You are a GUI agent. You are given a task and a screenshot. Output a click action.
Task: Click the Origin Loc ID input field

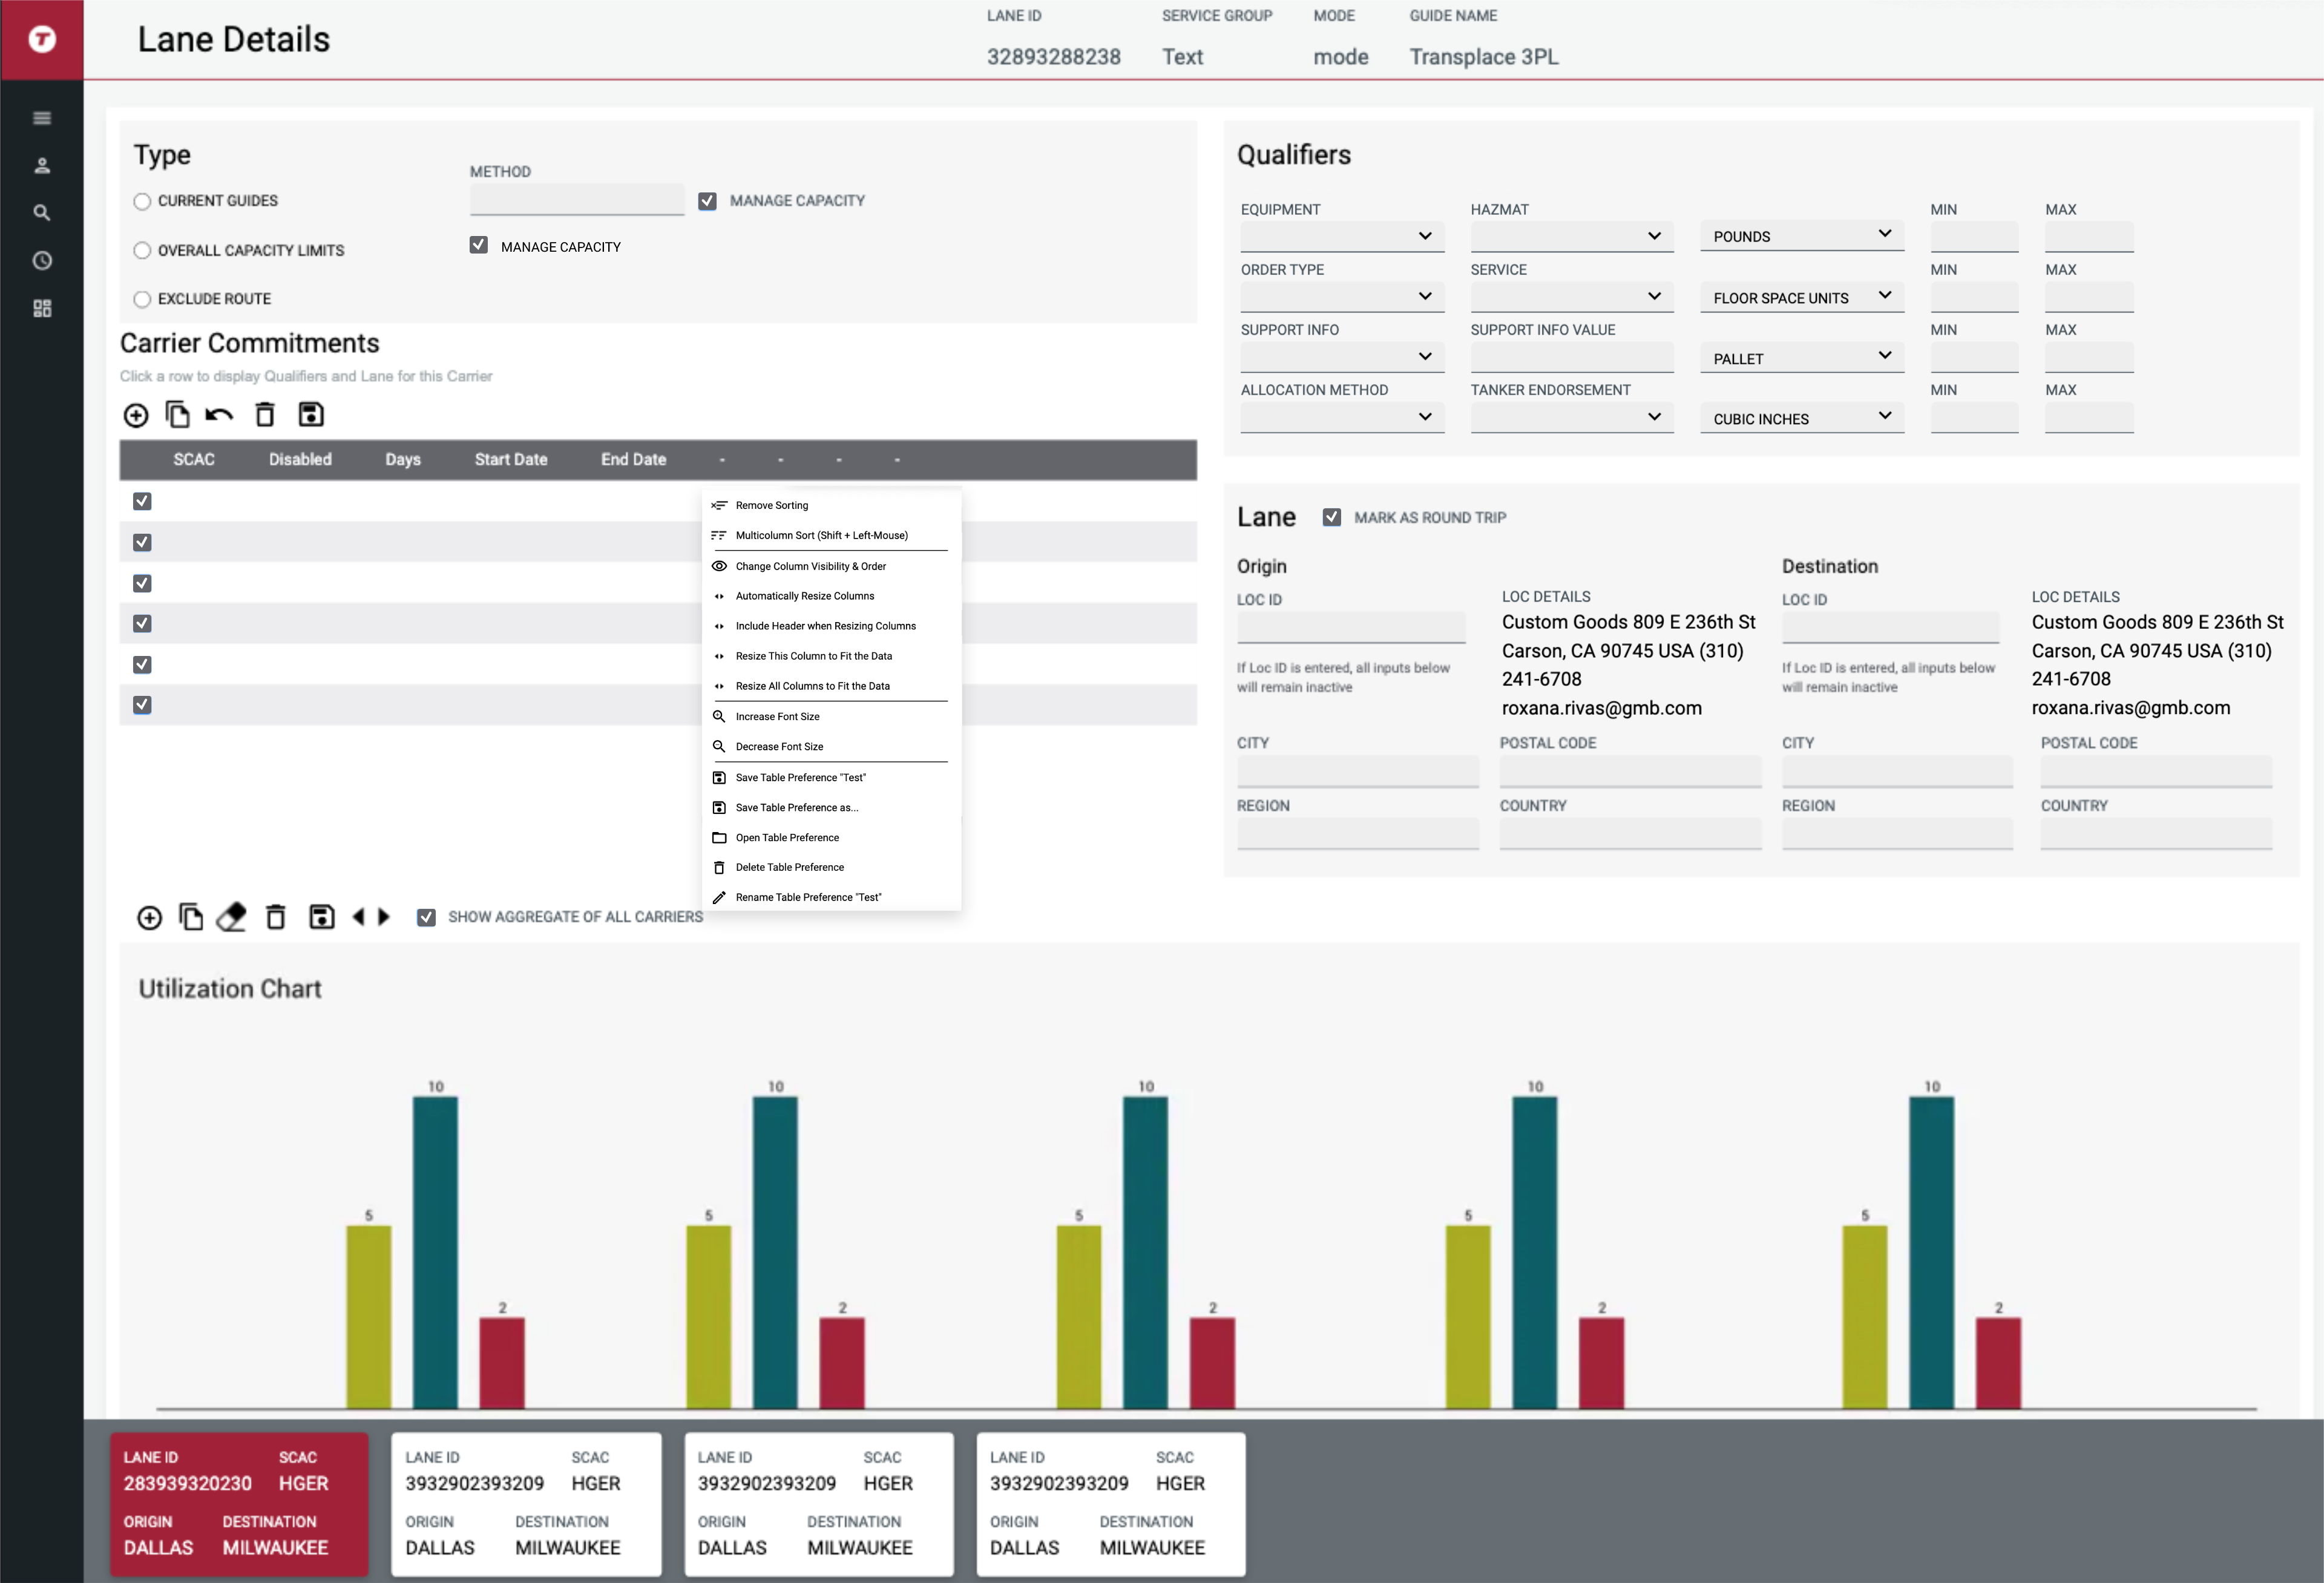point(1351,627)
